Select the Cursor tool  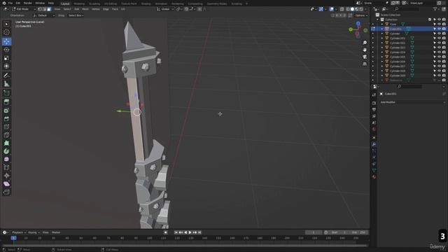6,33
